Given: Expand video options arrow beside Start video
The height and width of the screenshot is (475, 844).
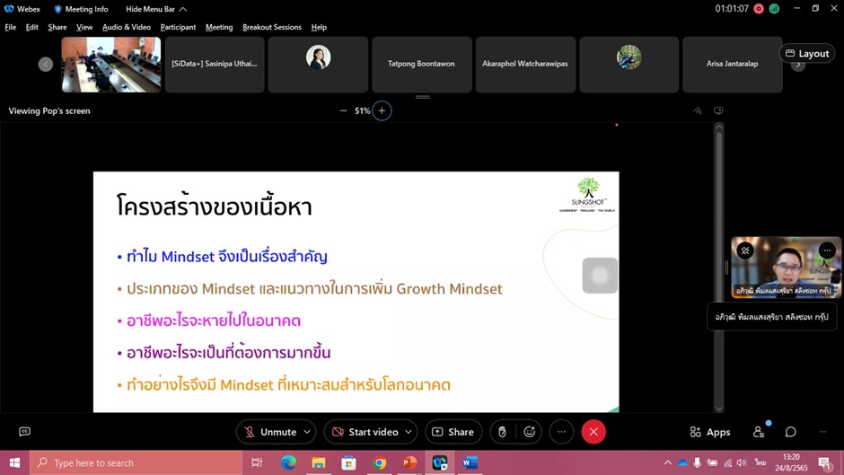Looking at the screenshot, I should (x=409, y=432).
